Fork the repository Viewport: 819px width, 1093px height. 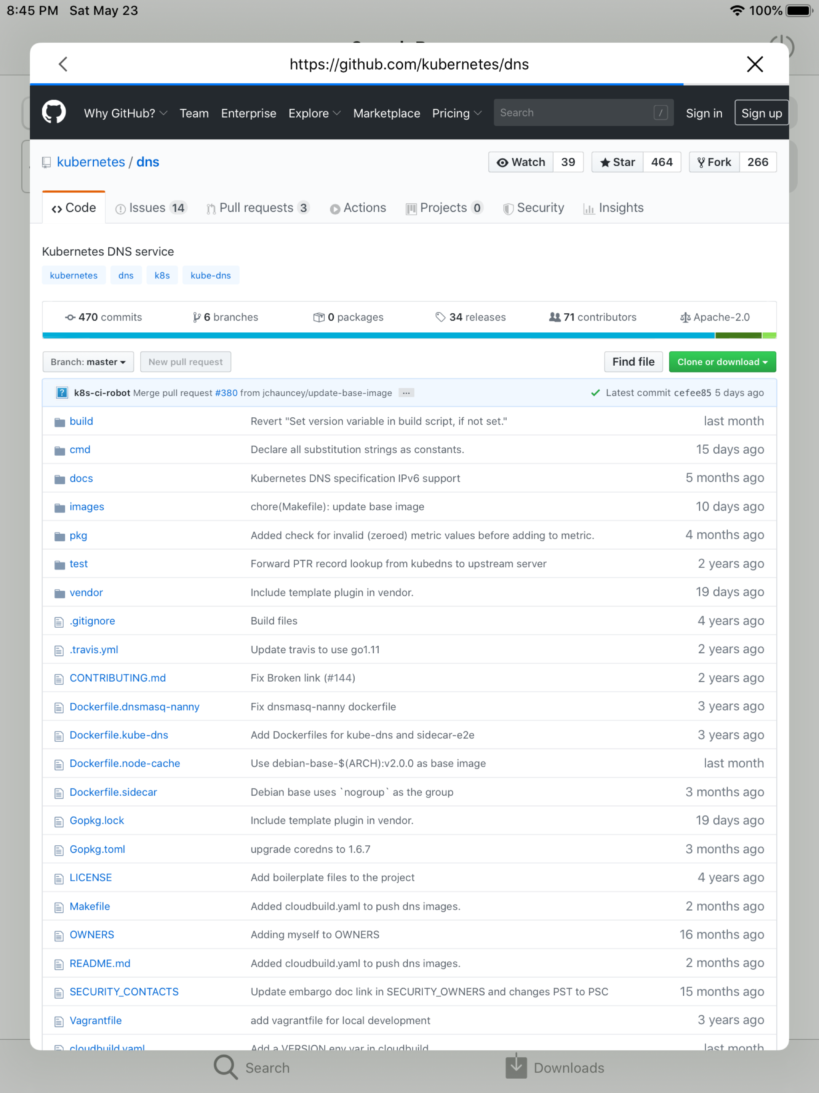(x=713, y=162)
